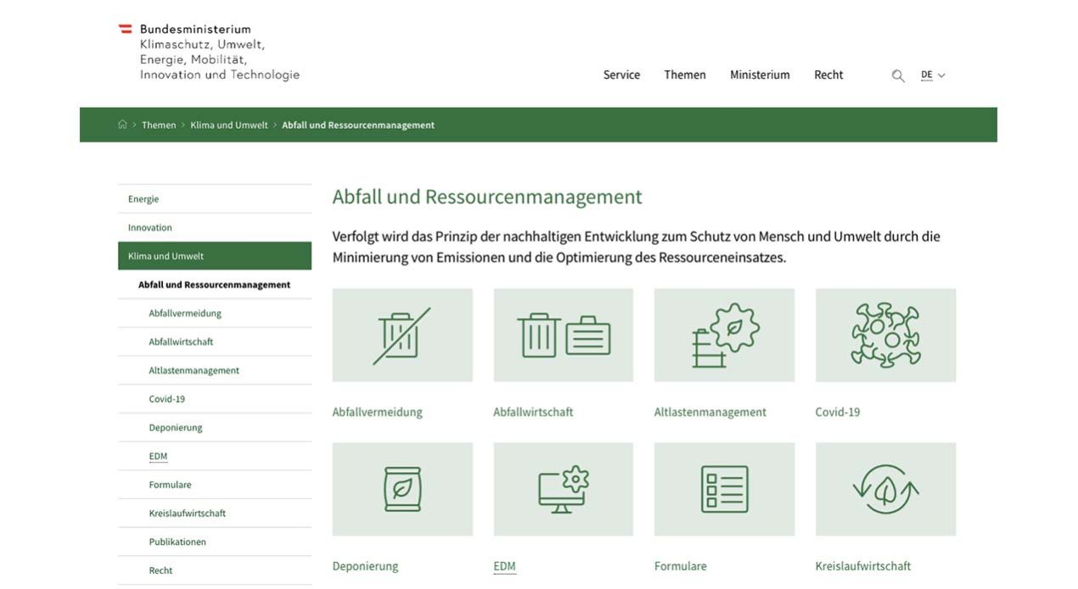Open Altlastenmanagement in the sidebar
This screenshot has height=589, width=1078.
click(215, 370)
